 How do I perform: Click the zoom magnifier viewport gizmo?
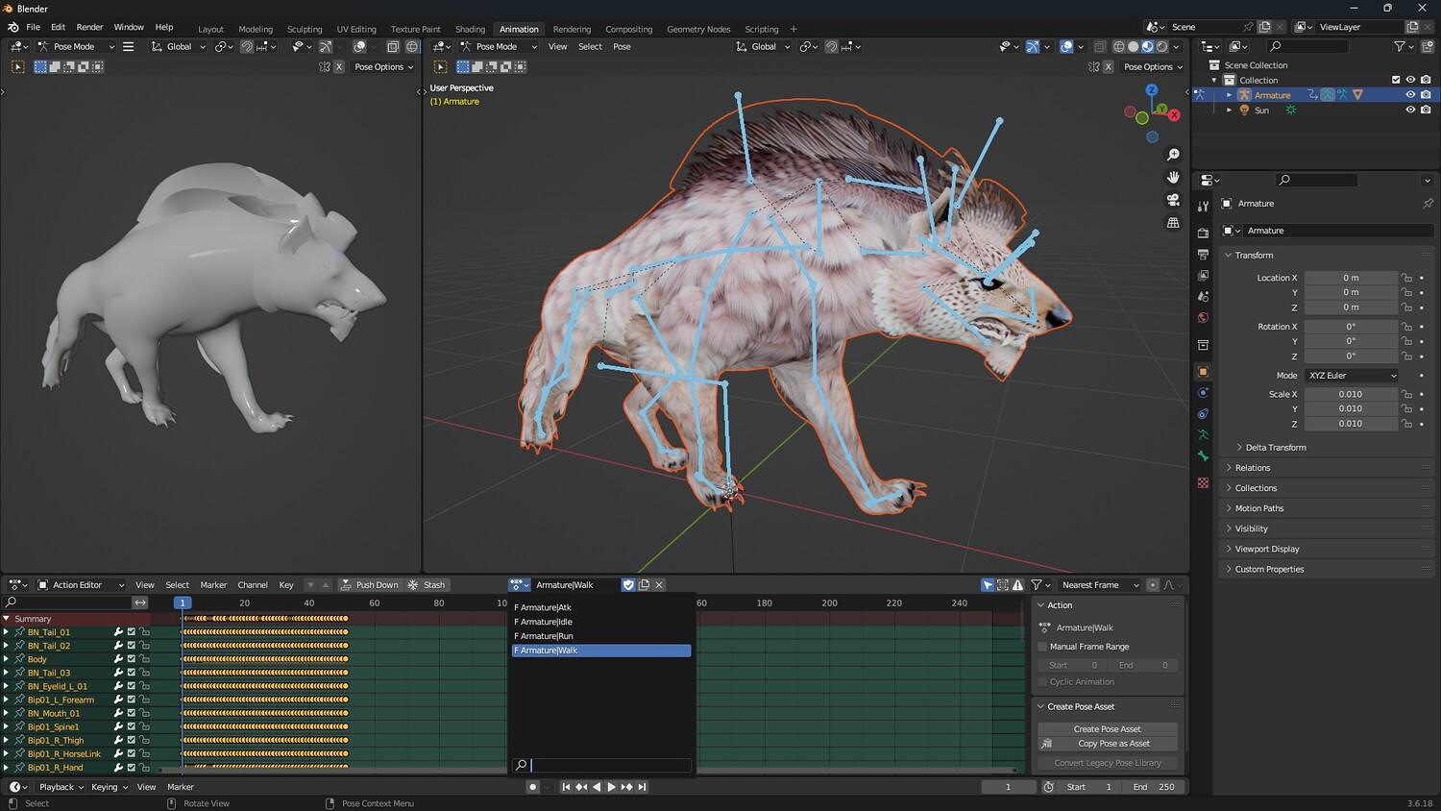pyautogui.click(x=1173, y=155)
